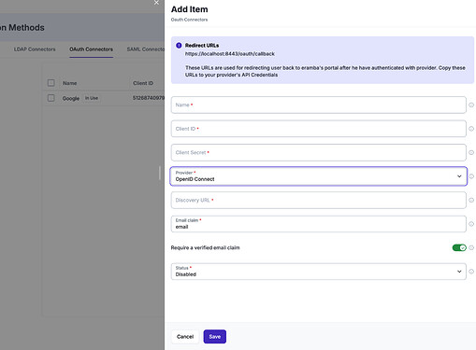Click the help icon next to Name field
476x350 pixels.
point(471,105)
